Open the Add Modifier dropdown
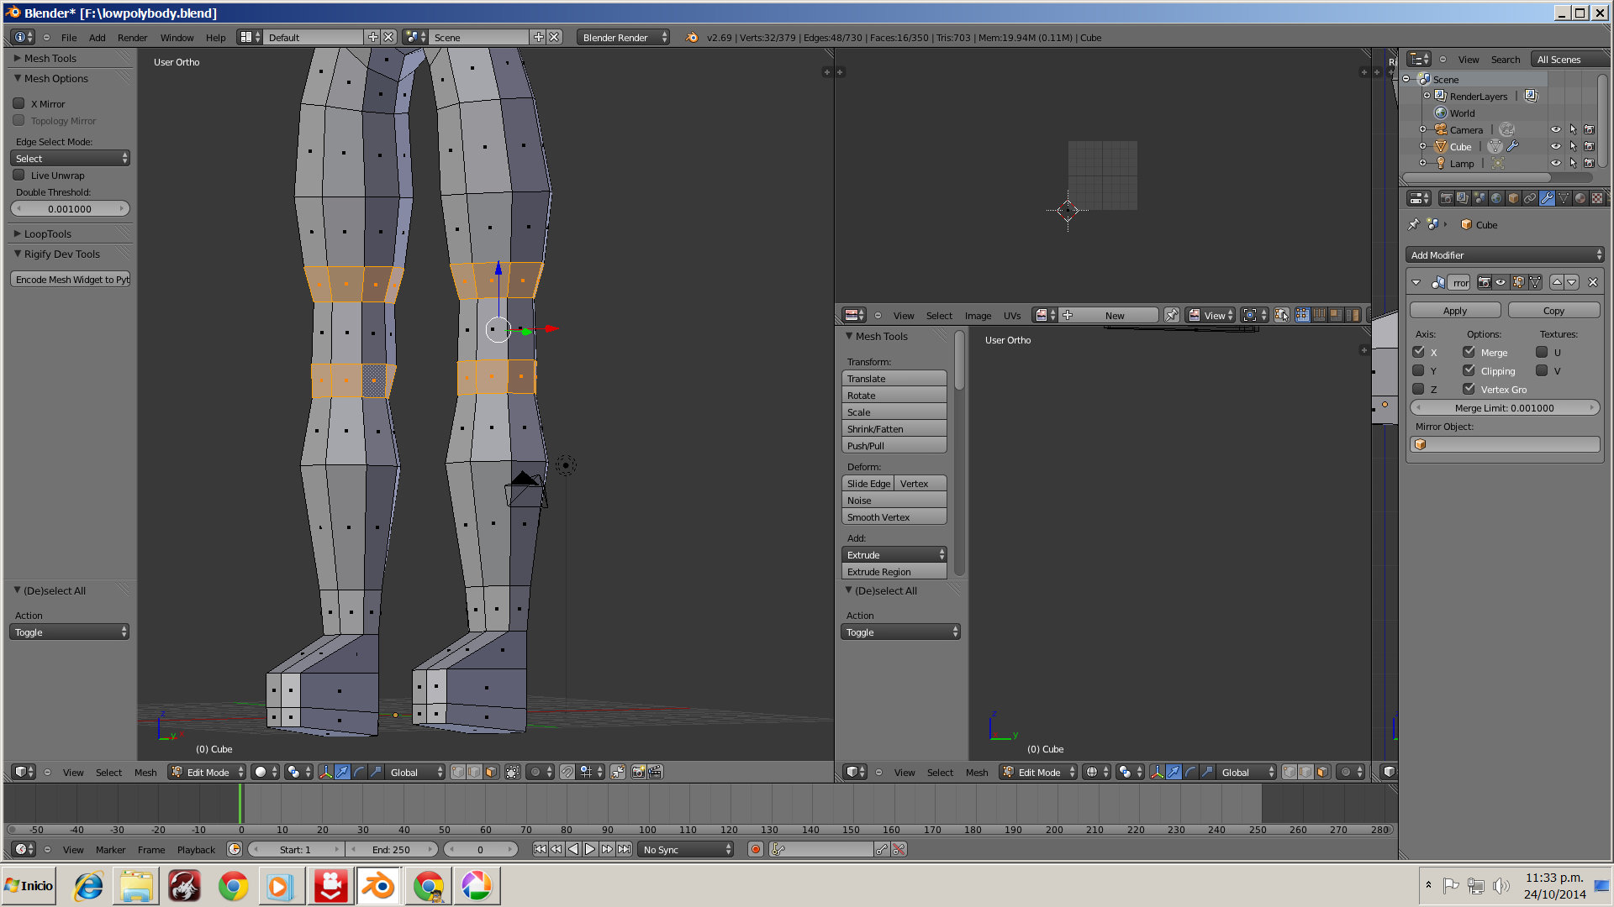Screen dimensions: 1614x907 click(1505, 254)
